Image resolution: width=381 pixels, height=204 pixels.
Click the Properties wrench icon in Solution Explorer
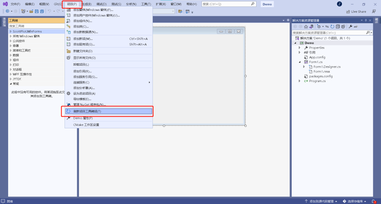pyautogui.click(x=350, y=26)
